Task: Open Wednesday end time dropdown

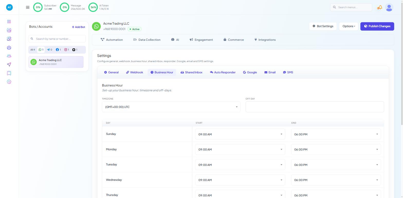Action: 336,180
